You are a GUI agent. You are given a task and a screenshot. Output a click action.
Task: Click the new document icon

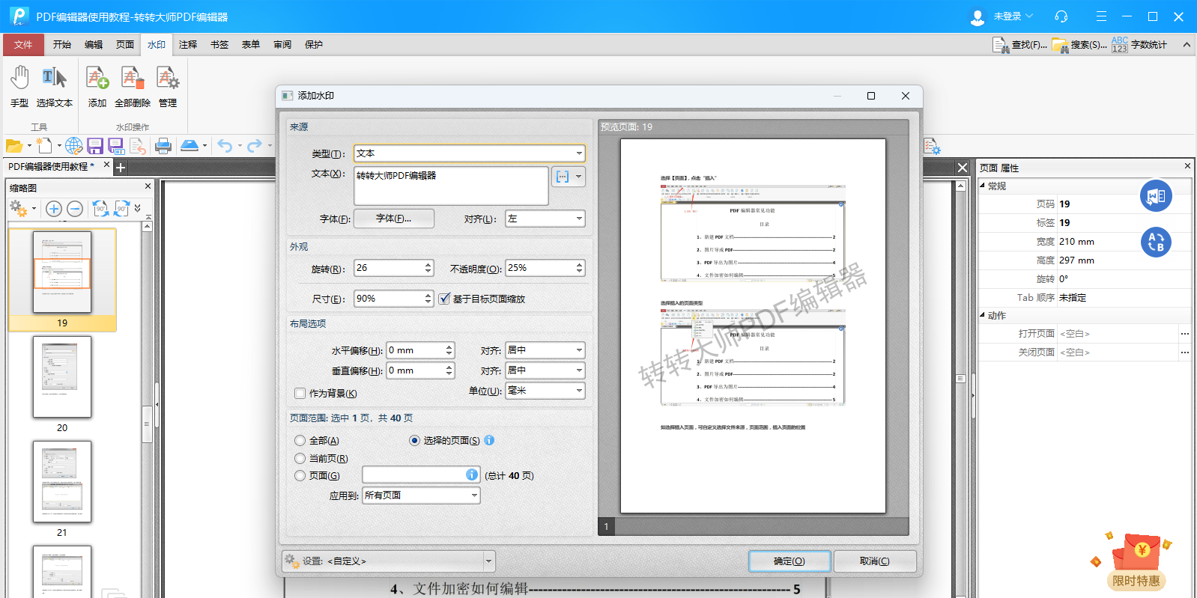44,146
